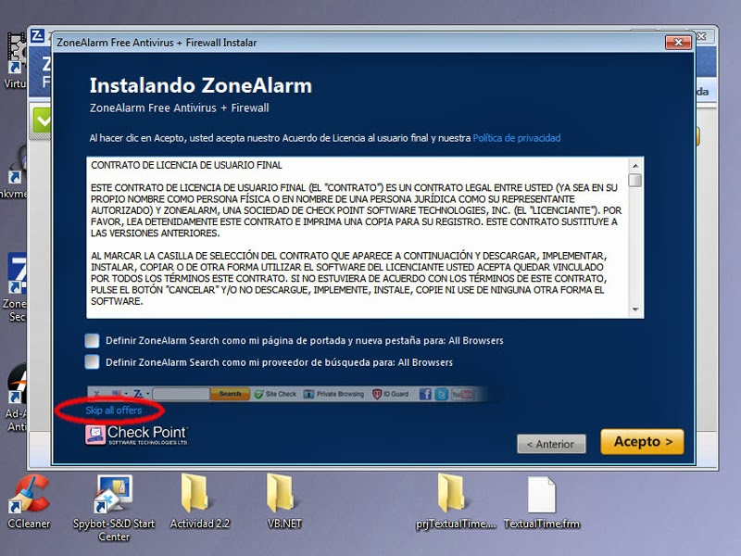Click the toolbar preview search input field
This screenshot has width=741, height=556.
coord(181,394)
